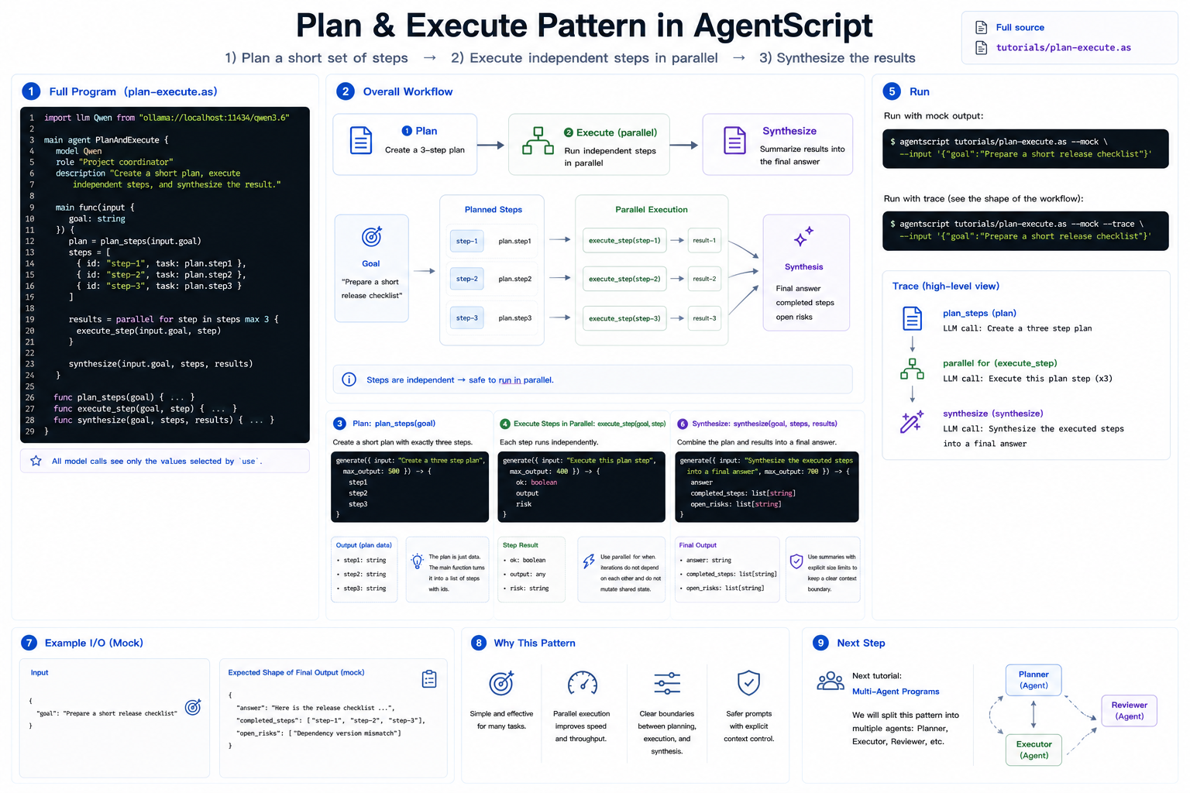1190x793 pixels.
Task: Click the speedometer icon above 'Parallel execution'
Action: 583,683
